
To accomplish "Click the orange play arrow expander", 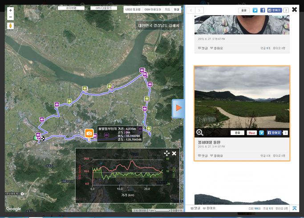I will pos(178,108).
